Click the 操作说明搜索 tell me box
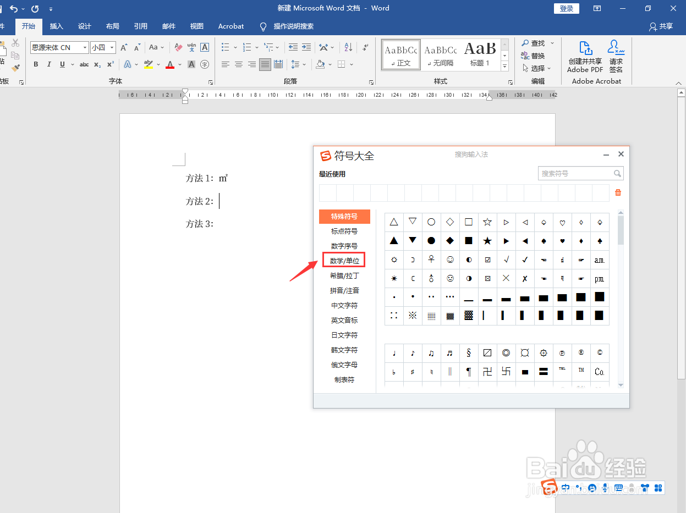This screenshot has height=513, width=686. pos(287,26)
